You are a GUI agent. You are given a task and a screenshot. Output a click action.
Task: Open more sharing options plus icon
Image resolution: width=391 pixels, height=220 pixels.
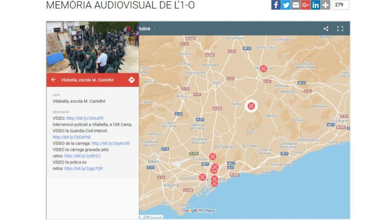(x=325, y=5)
